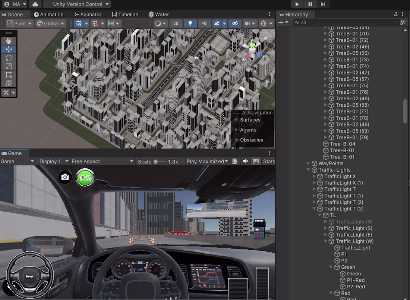Click the snap increment ruler icon
410x300 pixels.
pos(111,24)
